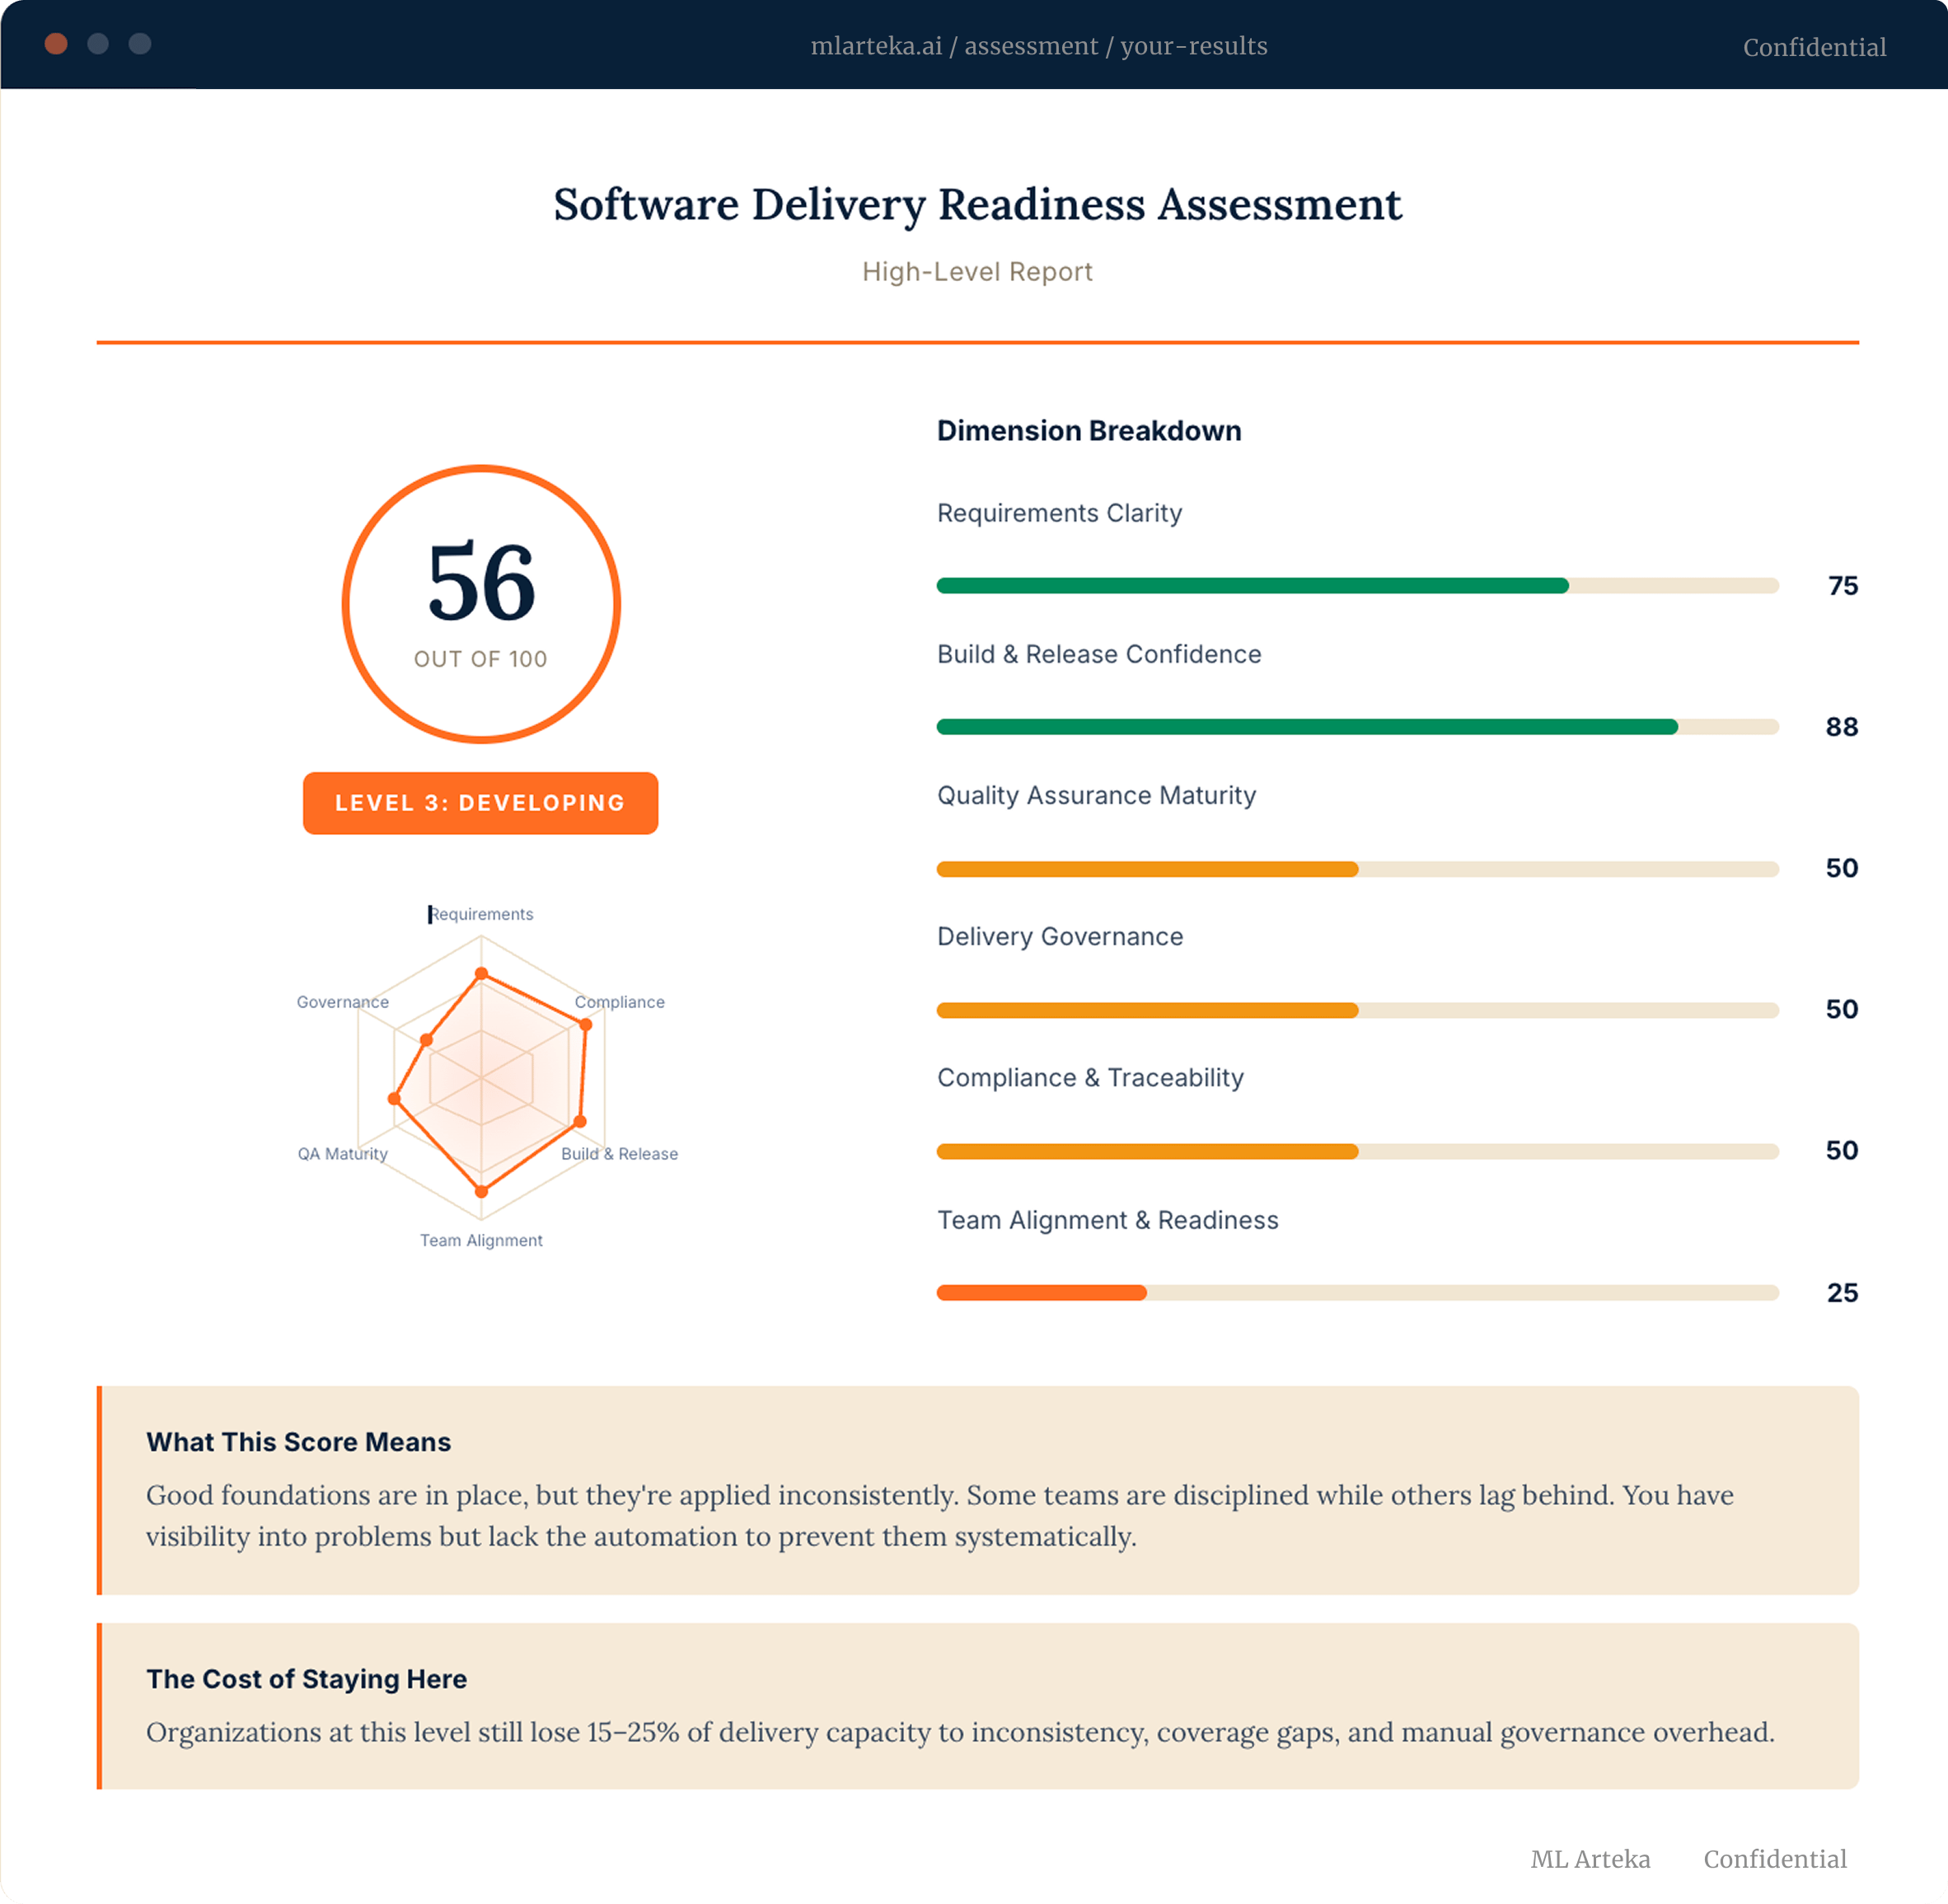The width and height of the screenshot is (1948, 1904).
Task: Click the 56 out of 100 score circle
Action: (480, 604)
